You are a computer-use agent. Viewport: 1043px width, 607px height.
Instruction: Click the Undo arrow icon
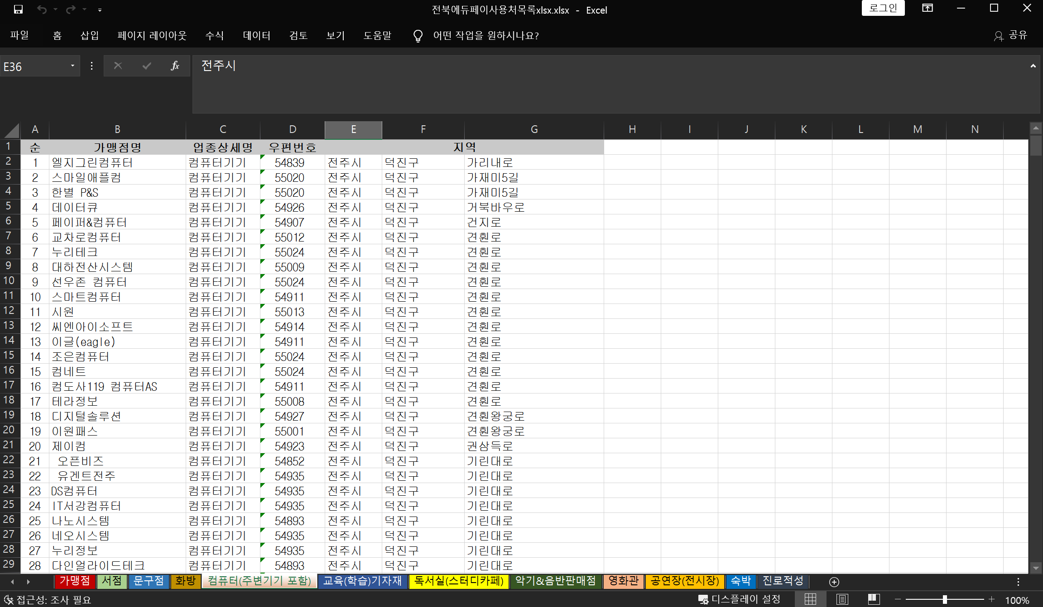(x=42, y=9)
